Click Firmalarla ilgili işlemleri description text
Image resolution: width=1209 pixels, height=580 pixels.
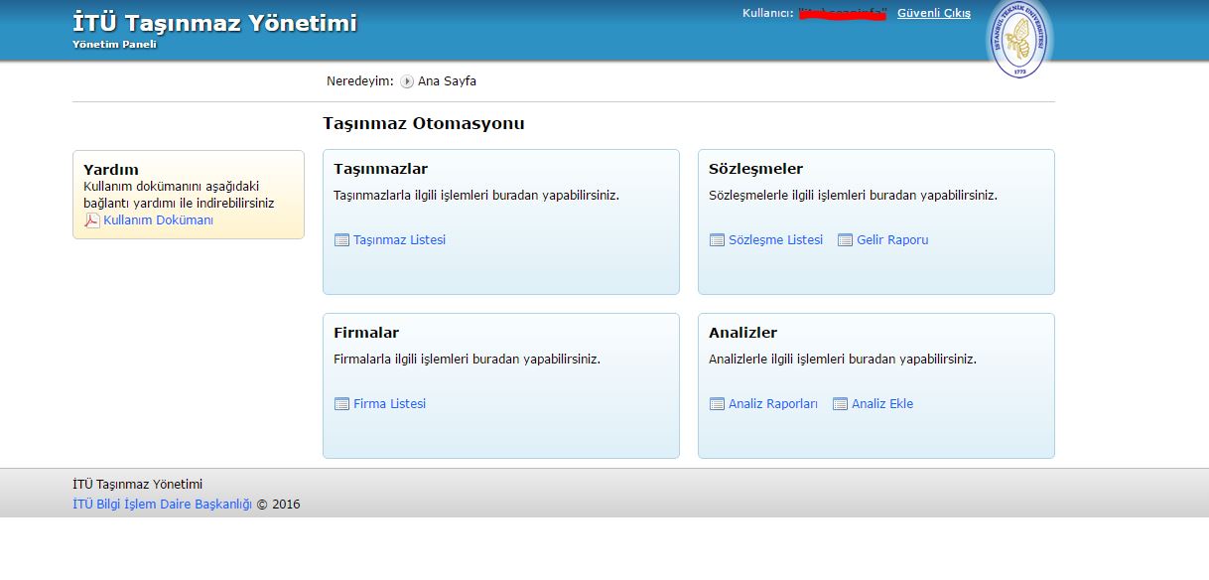467,360
